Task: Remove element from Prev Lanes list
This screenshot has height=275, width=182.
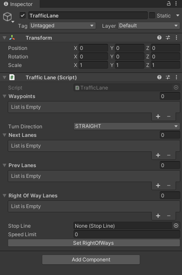Action: click(x=169, y=185)
